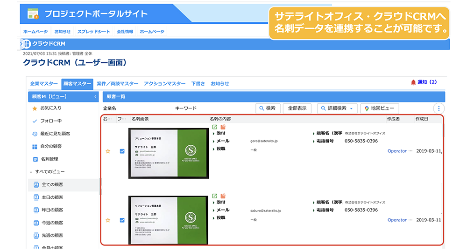The image size is (467, 250).
Task: Click date 2019-03-11 in the goro@sateraito.jp row
Action: [x=428, y=151]
